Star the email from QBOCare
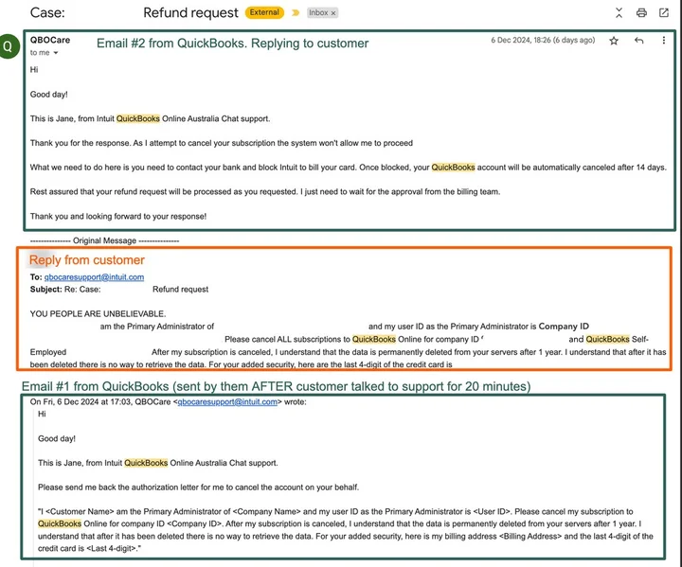Screen dimensions: 682x567 pos(614,41)
